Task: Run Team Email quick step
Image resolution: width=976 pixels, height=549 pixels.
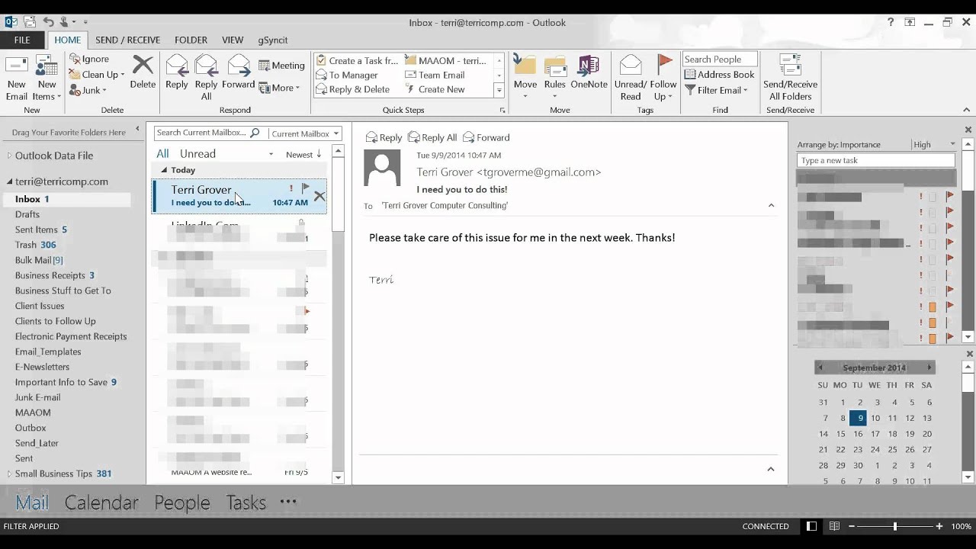Action: click(435, 75)
